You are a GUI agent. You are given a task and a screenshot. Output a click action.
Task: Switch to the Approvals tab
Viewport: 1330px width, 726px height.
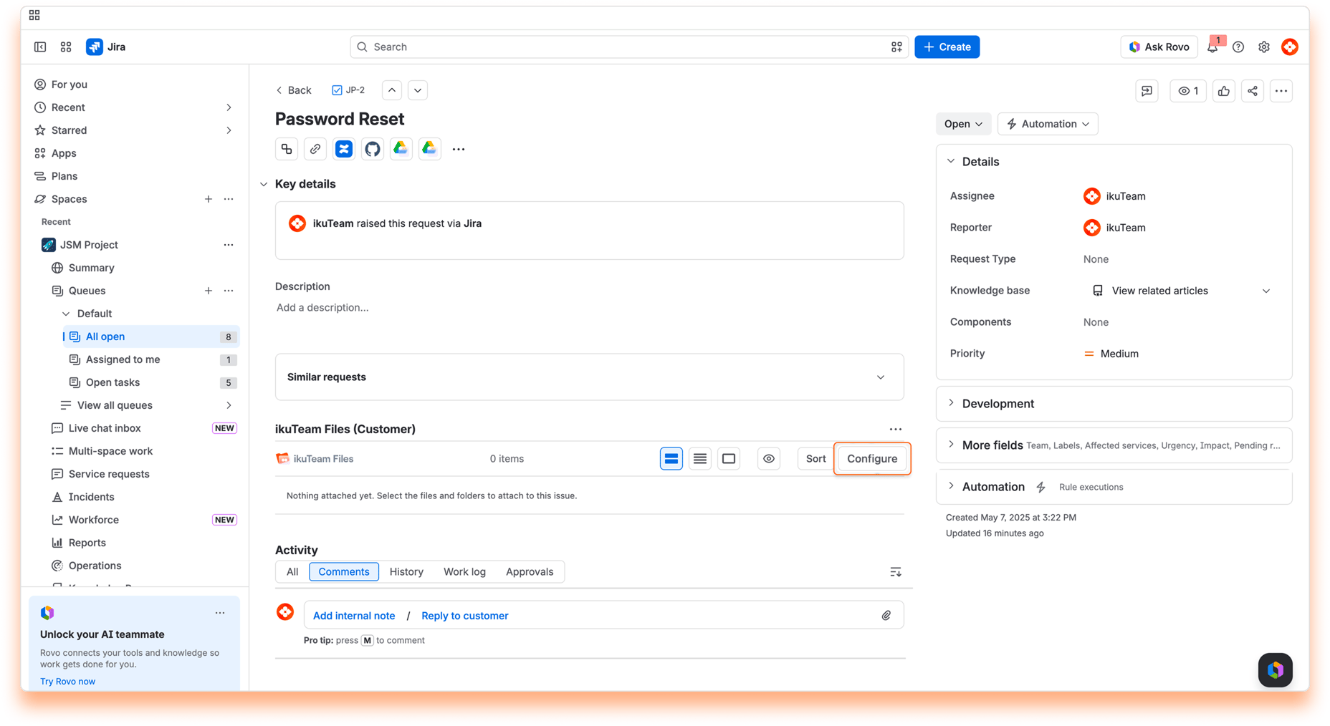coord(530,572)
